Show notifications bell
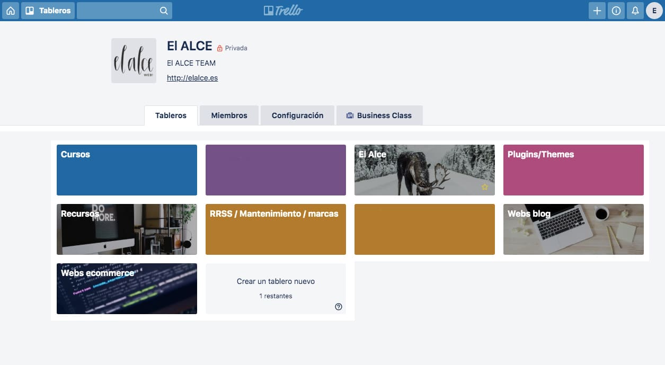This screenshot has width=665, height=365. tap(635, 11)
